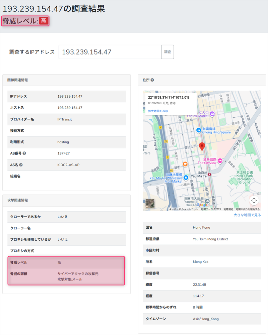The height and width of the screenshot is (335, 268).
Task: Click The Cityview hotel marker
Action: coord(220,161)
